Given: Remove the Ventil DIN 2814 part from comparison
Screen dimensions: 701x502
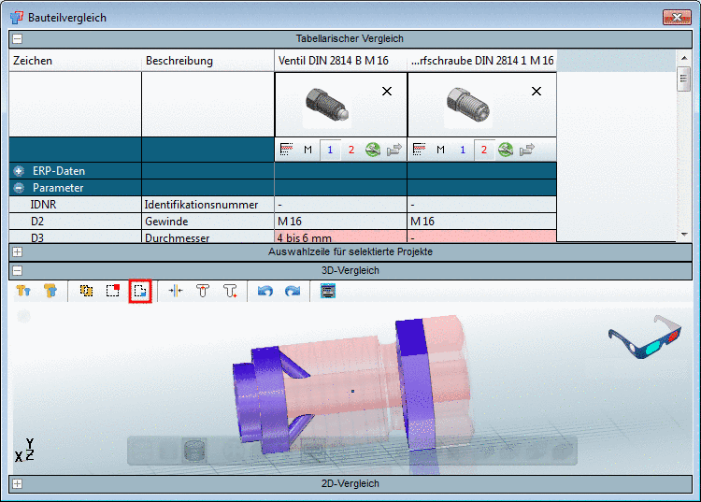Looking at the screenshot, I should pyautogui.click(x=387, y=92).
